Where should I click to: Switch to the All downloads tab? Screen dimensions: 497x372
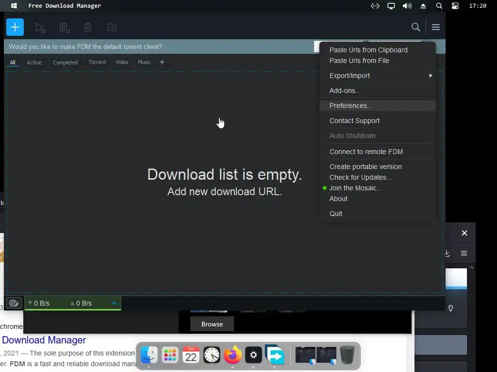click(13, 62)
